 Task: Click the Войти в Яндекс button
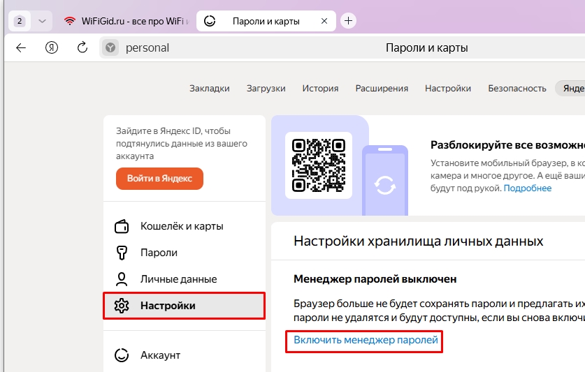(159, 179)
